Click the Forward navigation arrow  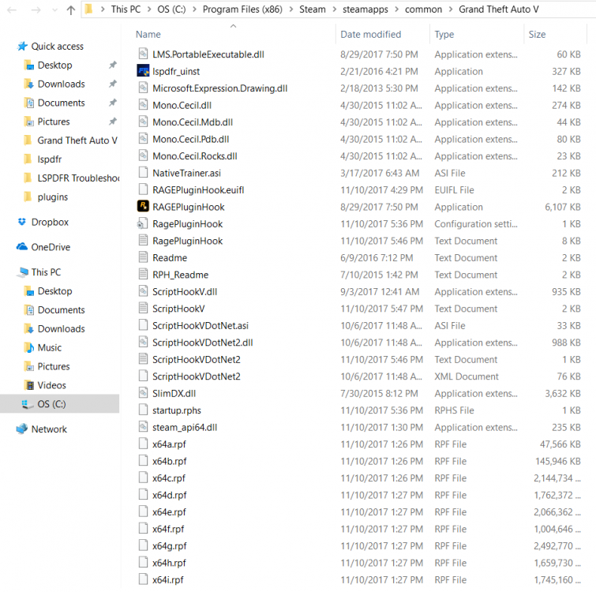point(36,10)
